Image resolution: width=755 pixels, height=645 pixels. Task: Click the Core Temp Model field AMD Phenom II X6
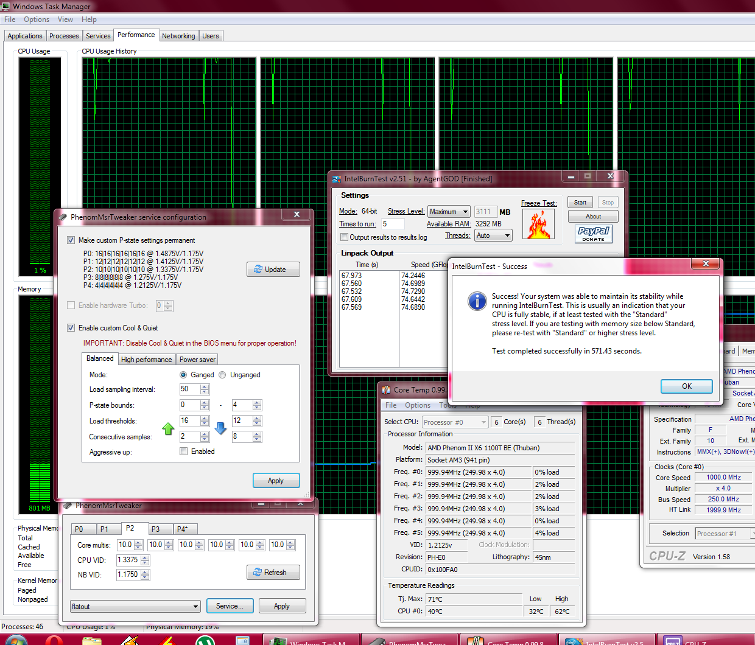click(x=500, y=448)
